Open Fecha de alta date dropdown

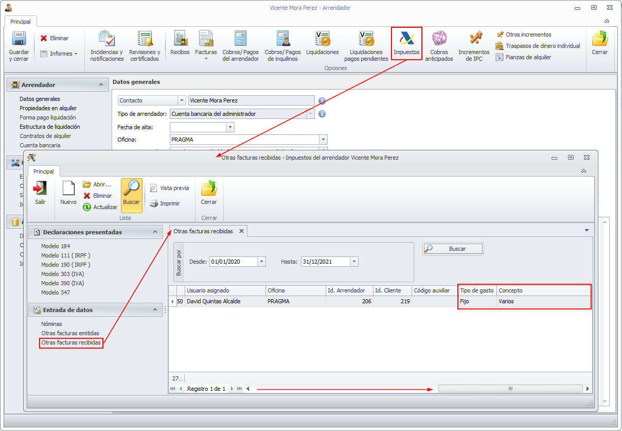(230, 127)
